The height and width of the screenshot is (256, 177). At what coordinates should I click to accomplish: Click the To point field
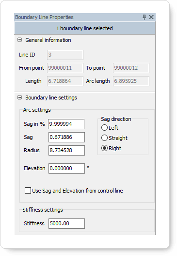click(x=131, y=68)
